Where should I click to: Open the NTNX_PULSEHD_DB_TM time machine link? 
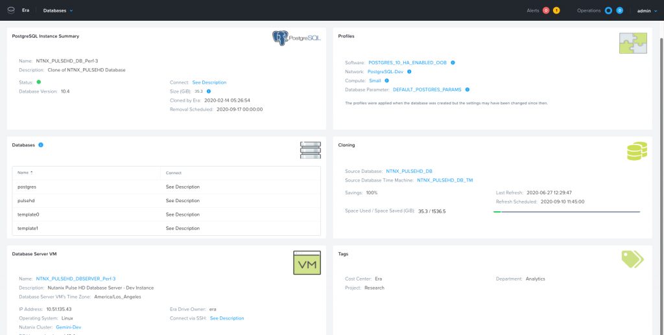coord(446,180)
